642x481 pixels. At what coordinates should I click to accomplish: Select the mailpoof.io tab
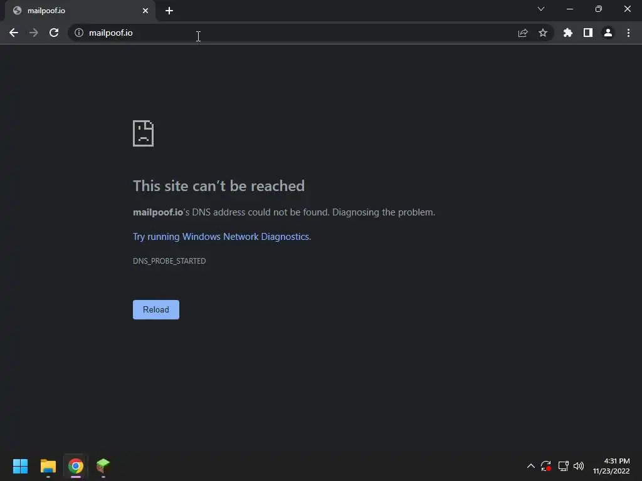[x=80, y=11]
